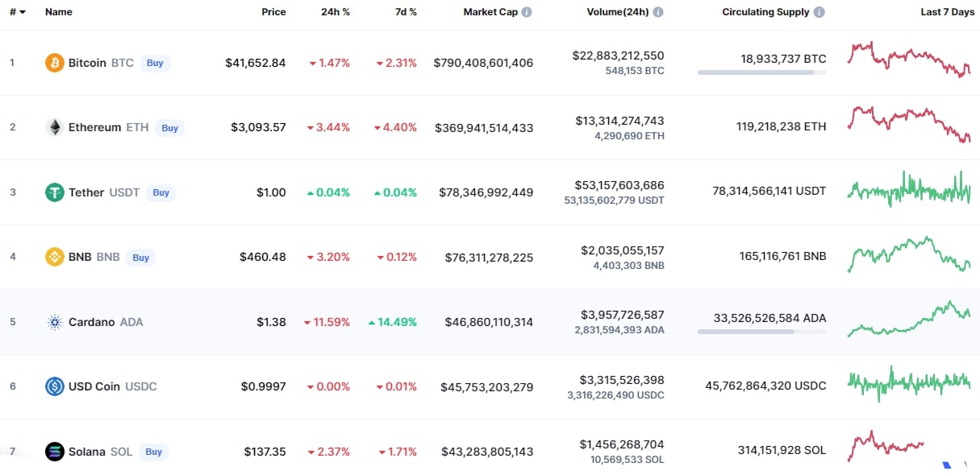980x475 pixels.
Task: Click Buy button next to Ethereum ETH
Action: (x=169, y=127)
